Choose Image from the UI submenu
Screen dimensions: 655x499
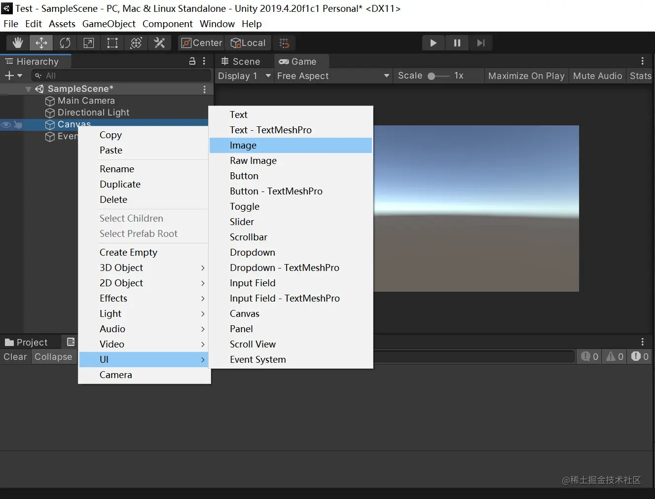click(x=243, y=146)
